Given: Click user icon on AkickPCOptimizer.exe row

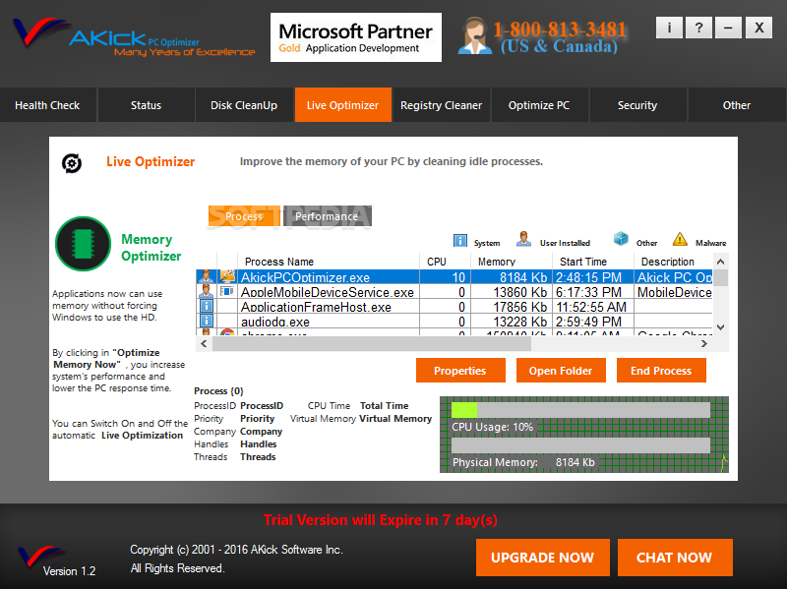Looking at the screenshot, I should [x=206, y=276].
